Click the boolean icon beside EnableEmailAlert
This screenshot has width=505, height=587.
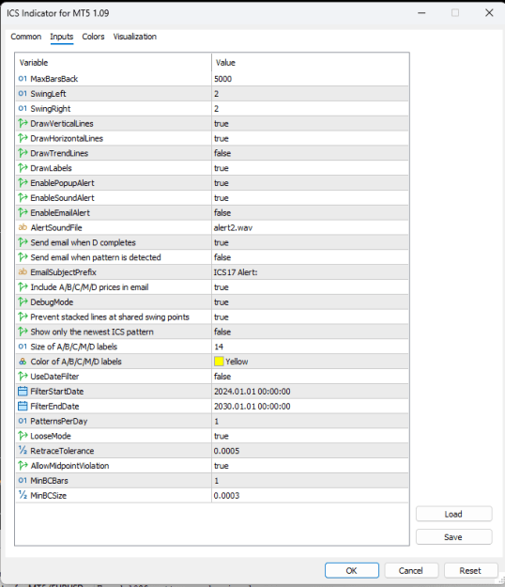coord(23,212)
